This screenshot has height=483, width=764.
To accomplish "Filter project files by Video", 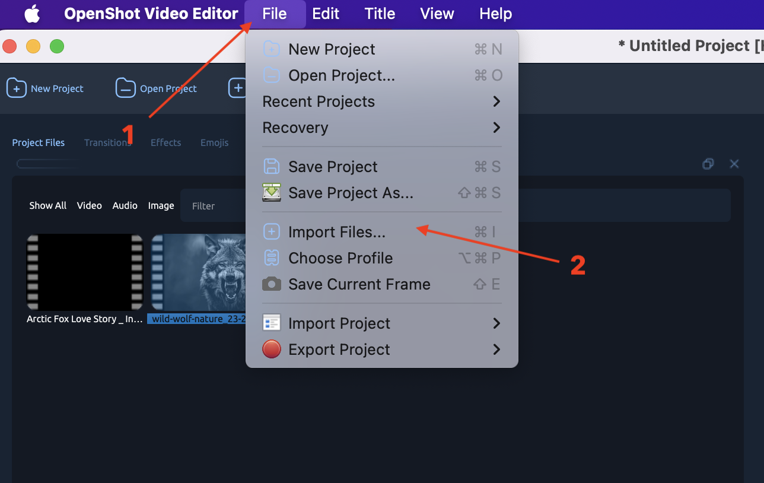I will pyautogui.click(x=90, y=205).
